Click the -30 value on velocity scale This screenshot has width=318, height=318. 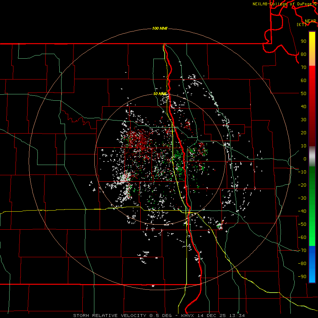pyautogui.click(x=302, y=198)
